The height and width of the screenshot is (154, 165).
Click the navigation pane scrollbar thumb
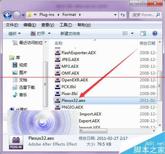(x=45, y=84)
